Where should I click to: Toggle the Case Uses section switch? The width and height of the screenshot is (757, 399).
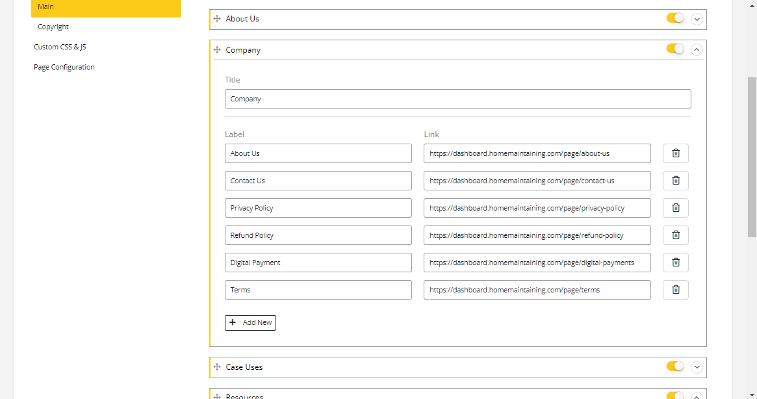[x=675, y=367]
